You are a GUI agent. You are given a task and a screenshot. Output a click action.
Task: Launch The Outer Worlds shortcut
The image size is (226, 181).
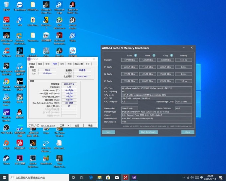(x=59, y=132)
